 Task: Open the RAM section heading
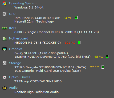pos(12,28)
